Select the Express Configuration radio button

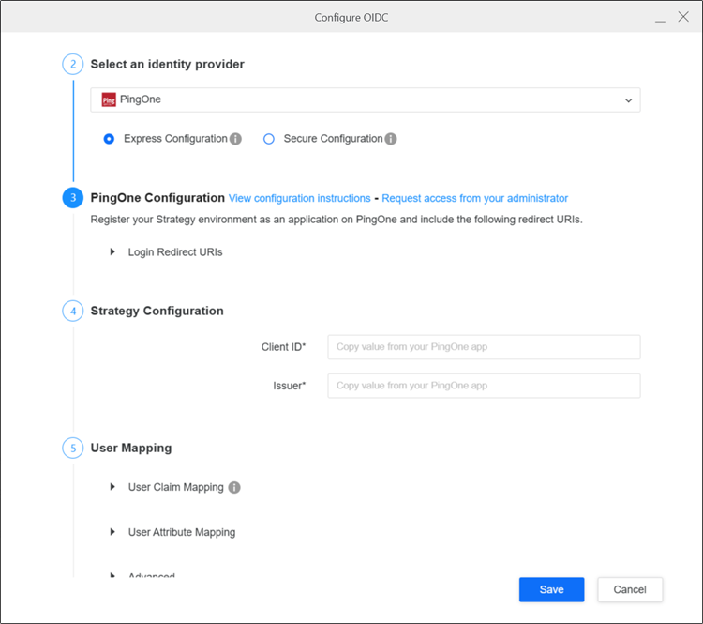pyautogui.click(x=110, y=139)
